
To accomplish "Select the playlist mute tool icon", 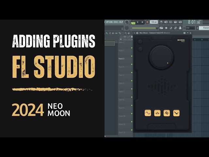I will point(113,33).
